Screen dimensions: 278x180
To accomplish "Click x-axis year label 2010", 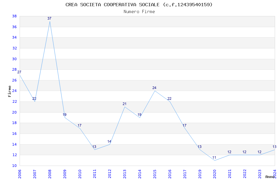I will tap(79, 174).
